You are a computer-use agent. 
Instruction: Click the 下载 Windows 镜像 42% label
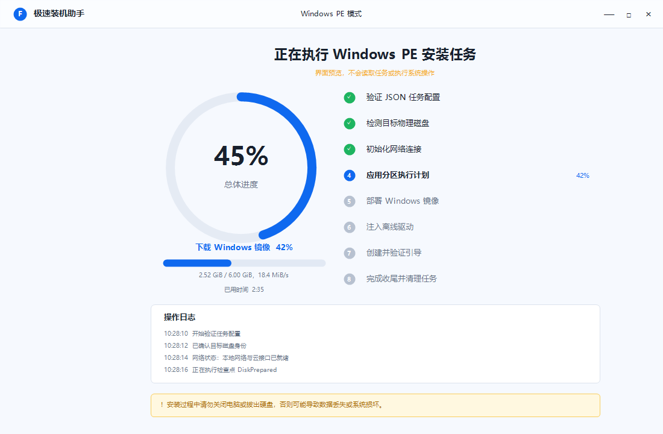point(244,247)
